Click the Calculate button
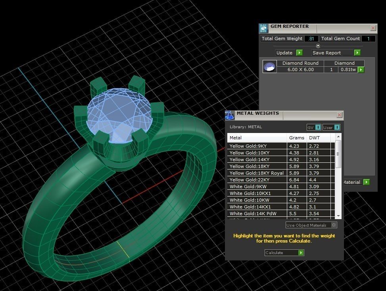Screen dimensions: 386x291 pos(284,252)
